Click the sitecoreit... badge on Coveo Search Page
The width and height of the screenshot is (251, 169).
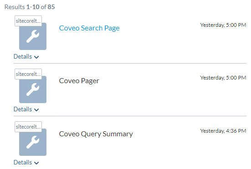(x=28, y=21)
